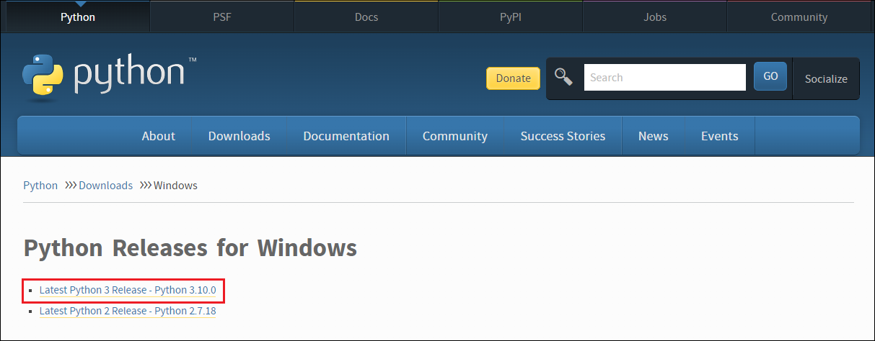Viewport: 875px width, 341px height.
Task: Click the magnifying glass search icon
Action: coord(563,77)
